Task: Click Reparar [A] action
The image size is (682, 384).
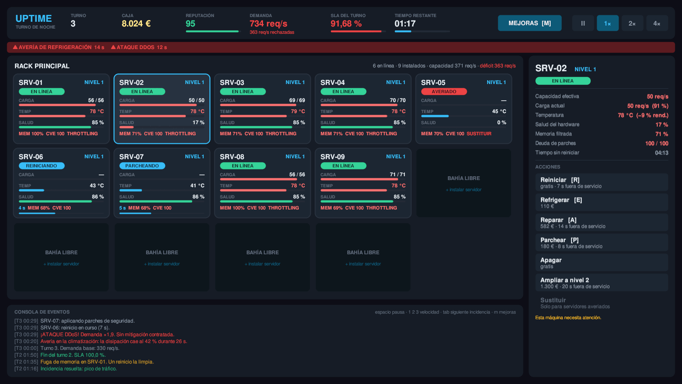Action: pos(601,223)
